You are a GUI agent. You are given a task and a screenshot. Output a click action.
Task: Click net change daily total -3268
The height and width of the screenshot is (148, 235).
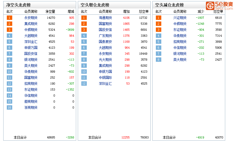tap(70, 137)
